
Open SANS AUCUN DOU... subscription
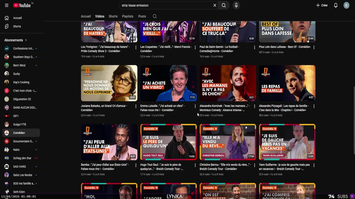click(21, 108)
